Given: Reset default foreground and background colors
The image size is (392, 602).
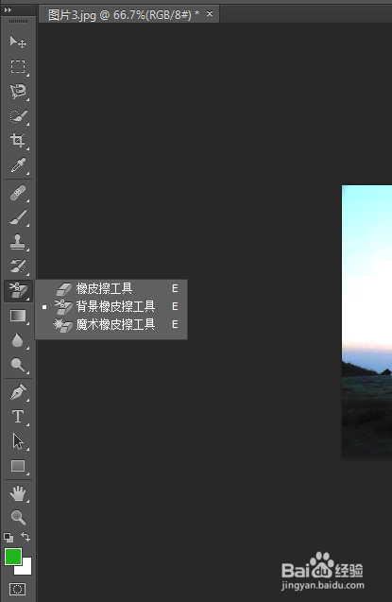Looking at the screenshot, I should pos(9,537).
